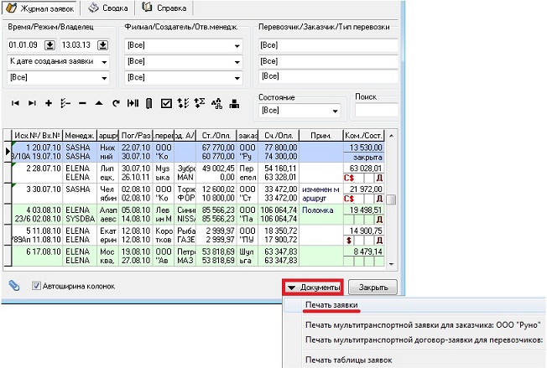Click the checklist-with-minus toolbar icon
Image resolution: width=547 pixels, height=368 pixels.
(x=65, y=103)
